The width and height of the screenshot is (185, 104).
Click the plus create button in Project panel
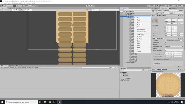[x=121, y=70]
